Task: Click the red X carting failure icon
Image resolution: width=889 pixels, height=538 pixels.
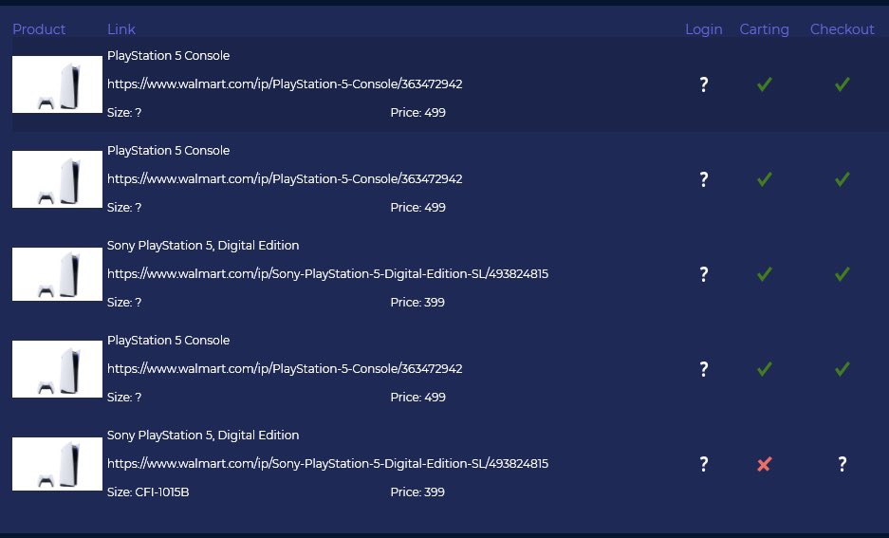Action: 765,464
